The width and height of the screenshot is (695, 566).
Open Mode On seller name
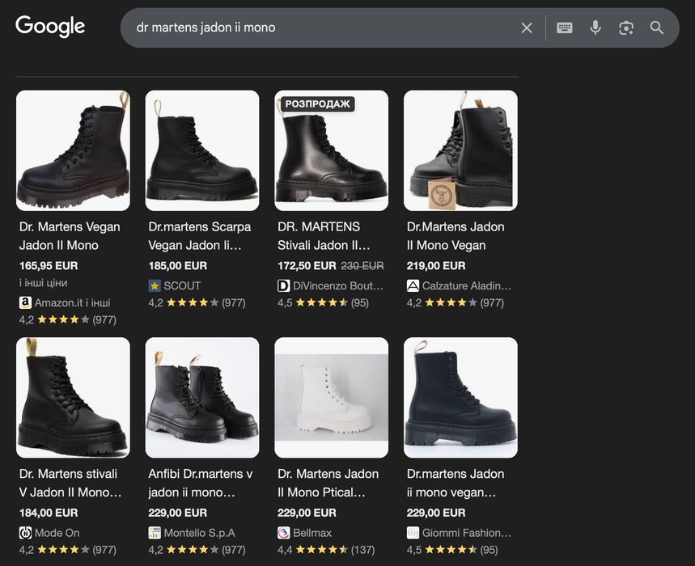point(57,533)
